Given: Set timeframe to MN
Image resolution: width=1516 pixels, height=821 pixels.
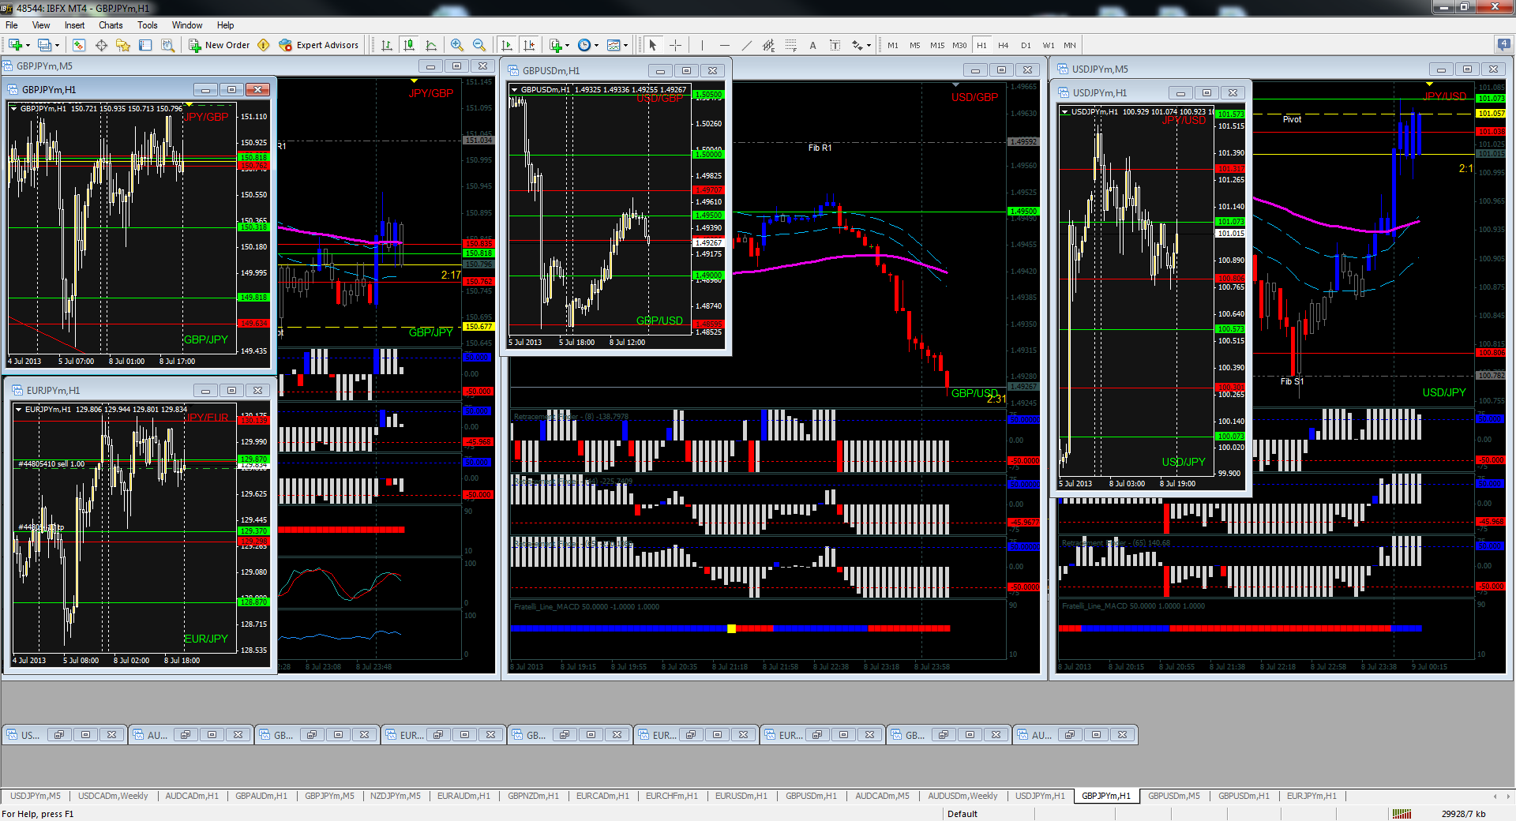Looking at the screenshot, I should [x=1070, y=45].
